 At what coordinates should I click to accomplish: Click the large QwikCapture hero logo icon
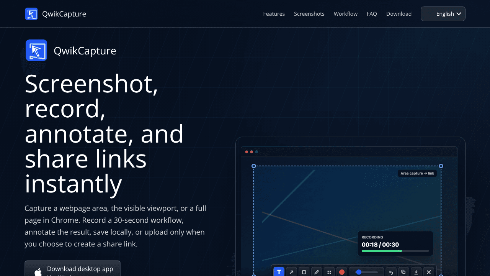[36, 50]
